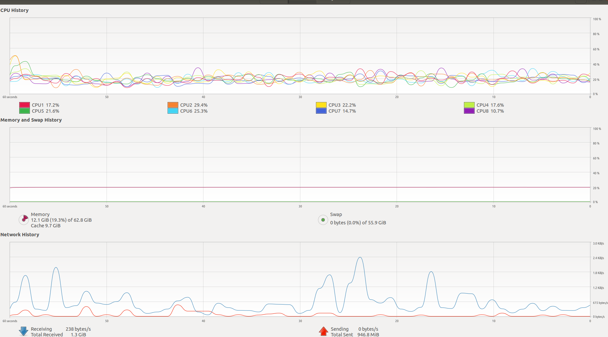
Task: Click the Total Received 1.3 GiB value
Action: (78, 335)
